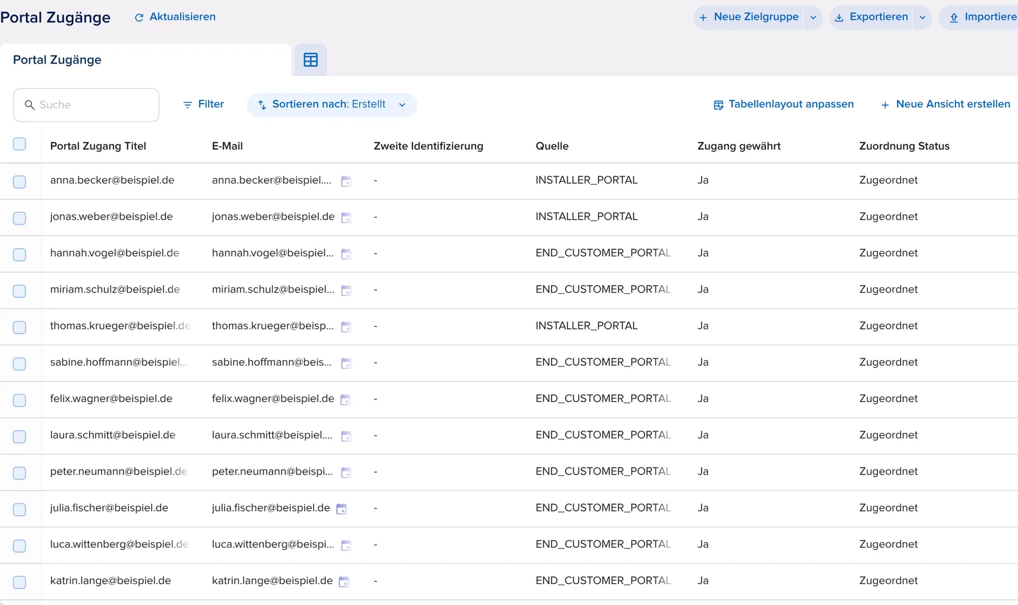Check the katrin.lange@beispiel.de row checkbox
The width and height of the screenshot is (1018, 605).
tap(20, 582)
